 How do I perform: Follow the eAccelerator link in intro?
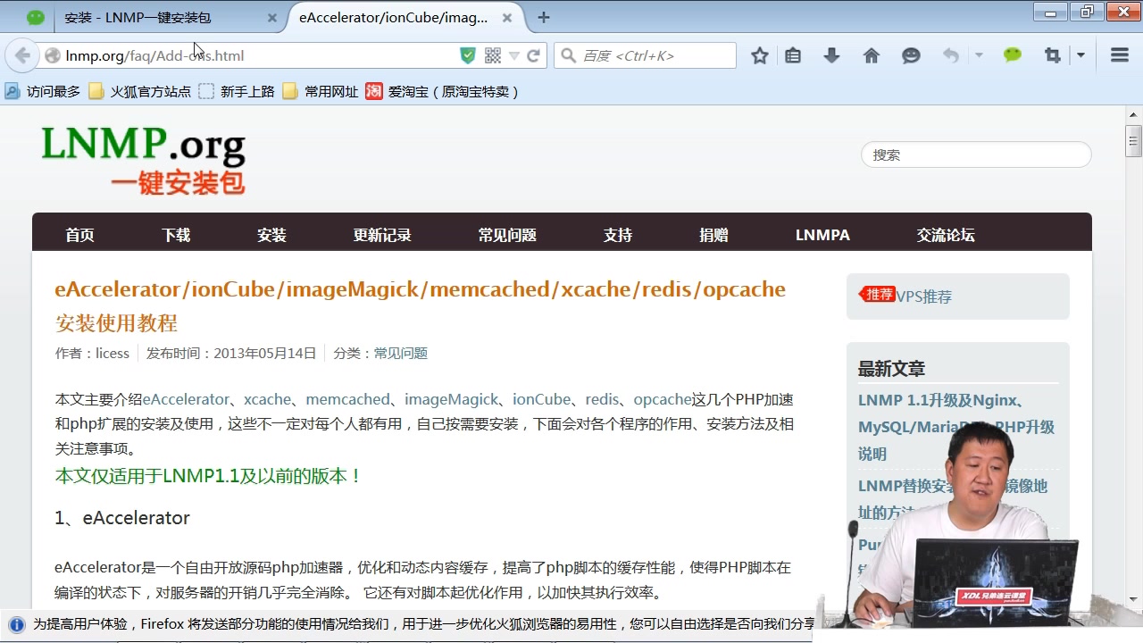click(186, 399)
